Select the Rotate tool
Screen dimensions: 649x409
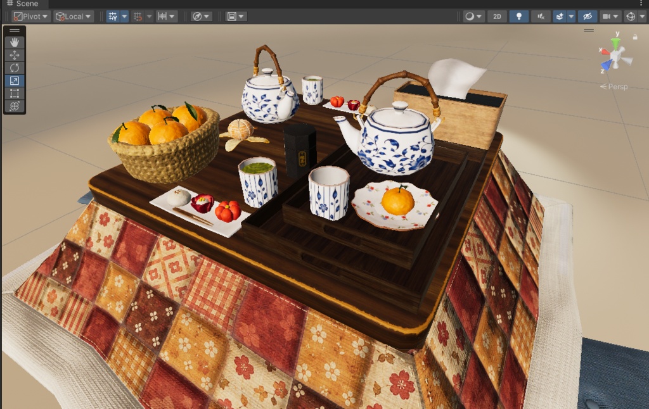[15, 68]
